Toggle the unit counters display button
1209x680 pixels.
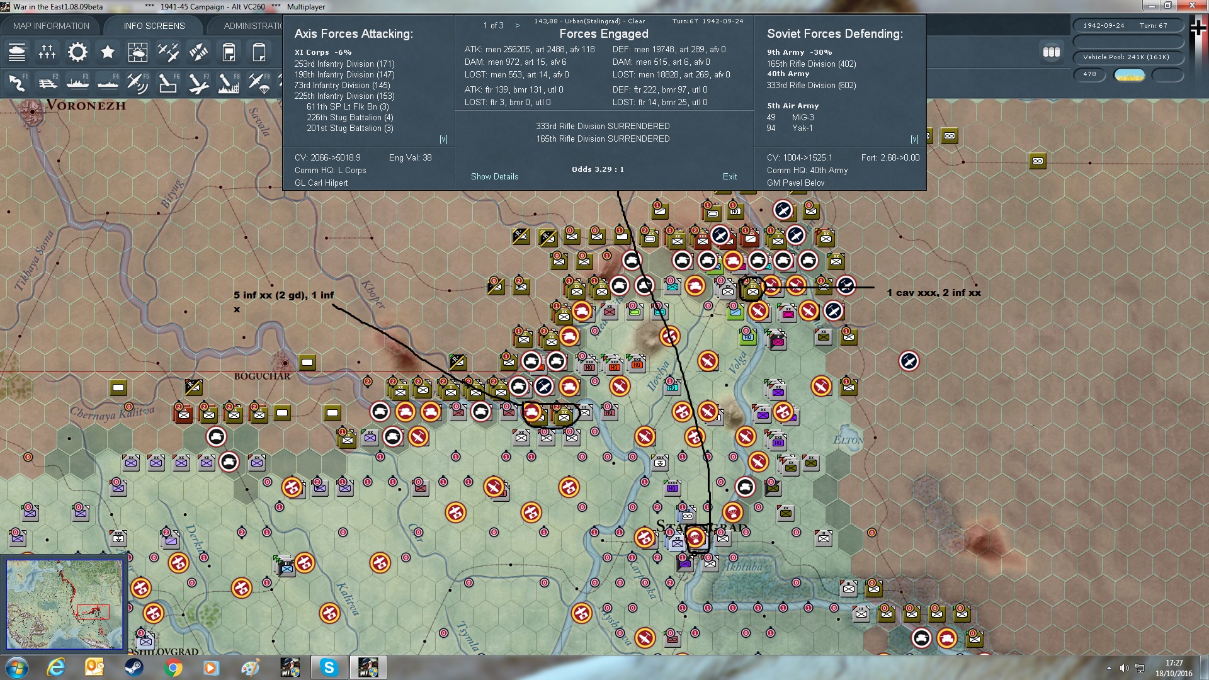[x=1052, y=52]
